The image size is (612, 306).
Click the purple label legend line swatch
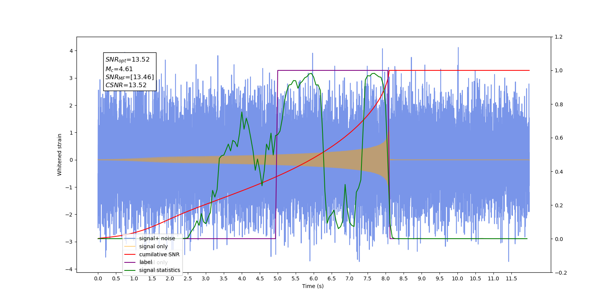click(130, 262)
